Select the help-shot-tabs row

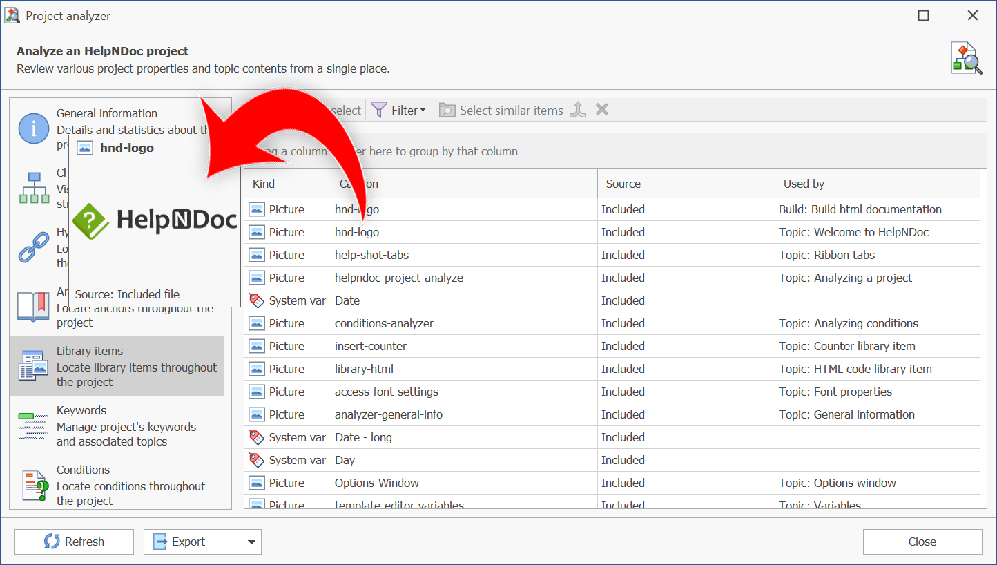coord(612,255)
